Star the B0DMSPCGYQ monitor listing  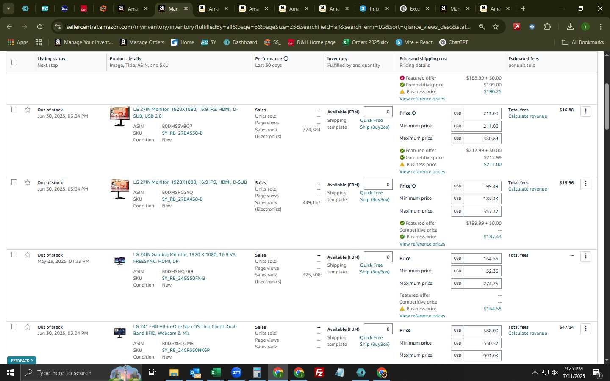click(x=28, y=182)
